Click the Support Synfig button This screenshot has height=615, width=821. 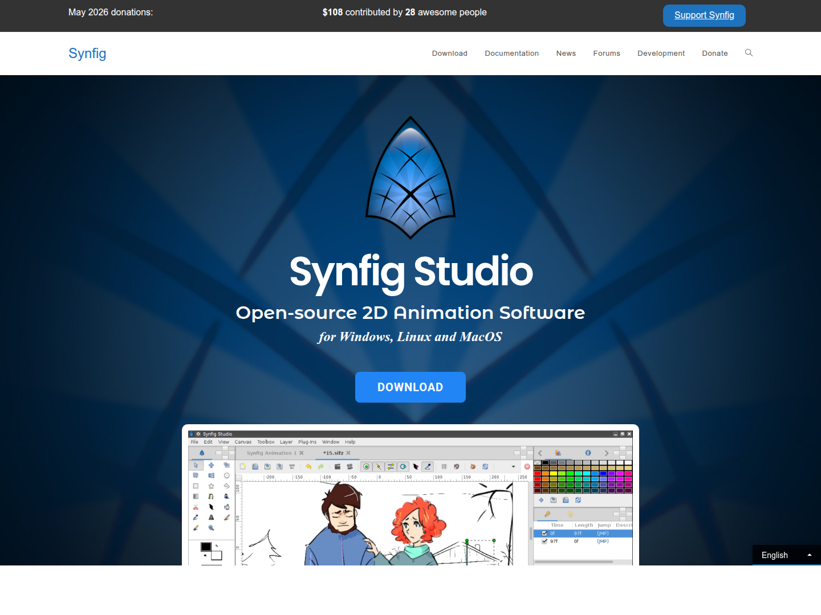704,15
